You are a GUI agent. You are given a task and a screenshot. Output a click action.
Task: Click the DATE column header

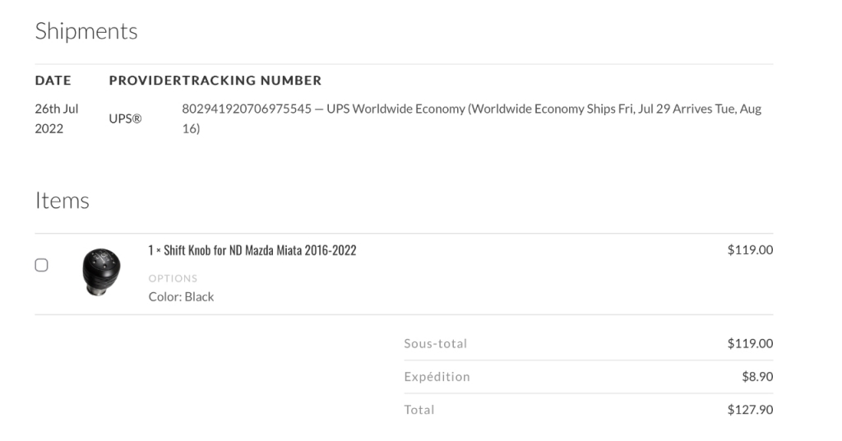(53, 81)
